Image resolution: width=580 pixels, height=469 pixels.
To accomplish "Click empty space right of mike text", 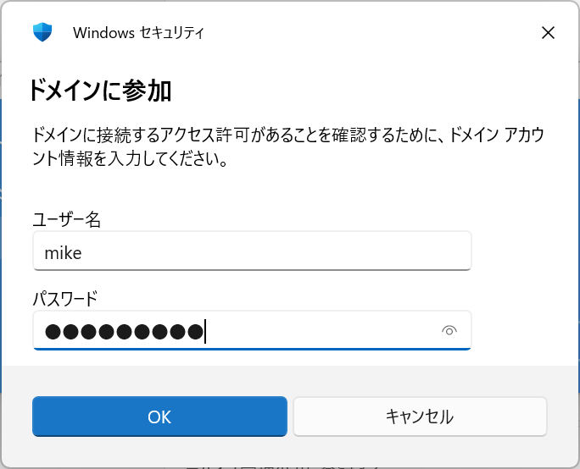I will [280, 251].
